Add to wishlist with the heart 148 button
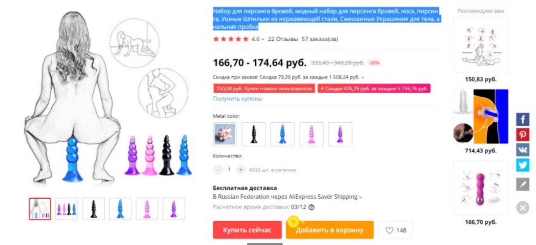Image resolution: width=536 pixels, height=245 pixels. click(395, 230)
